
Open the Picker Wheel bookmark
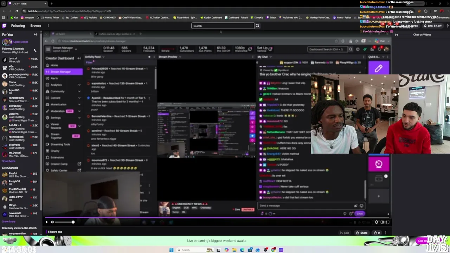pyautogui.click(x=185, y=18)
